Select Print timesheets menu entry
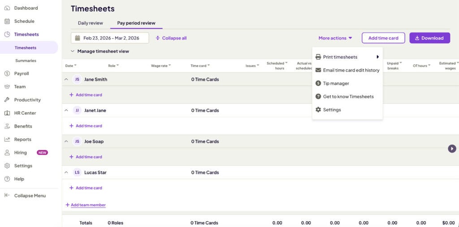Screen dimensions: 459x227 coord(347,57)
